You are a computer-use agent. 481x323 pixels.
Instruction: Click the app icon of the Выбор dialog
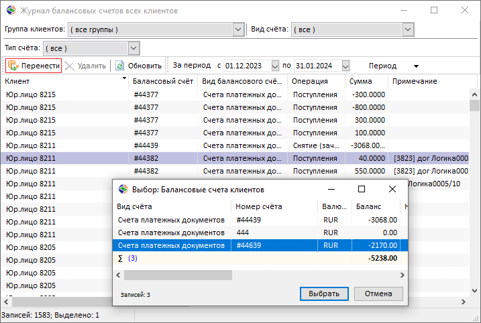(x=123, y=190)
